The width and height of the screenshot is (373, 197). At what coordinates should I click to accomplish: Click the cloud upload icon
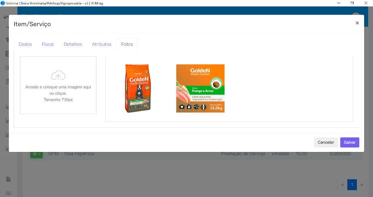click(58, 75)
